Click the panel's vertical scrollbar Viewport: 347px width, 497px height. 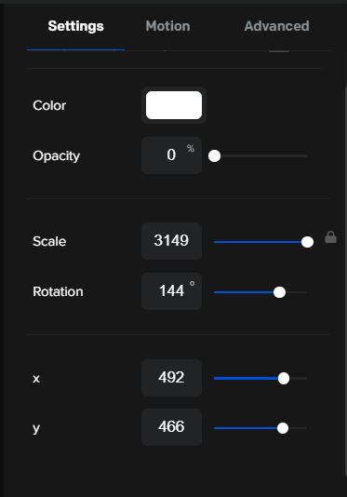(346, 280)
